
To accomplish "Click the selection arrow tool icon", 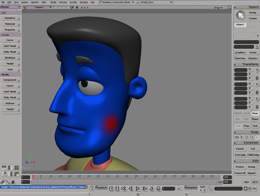I will (241, 15).
